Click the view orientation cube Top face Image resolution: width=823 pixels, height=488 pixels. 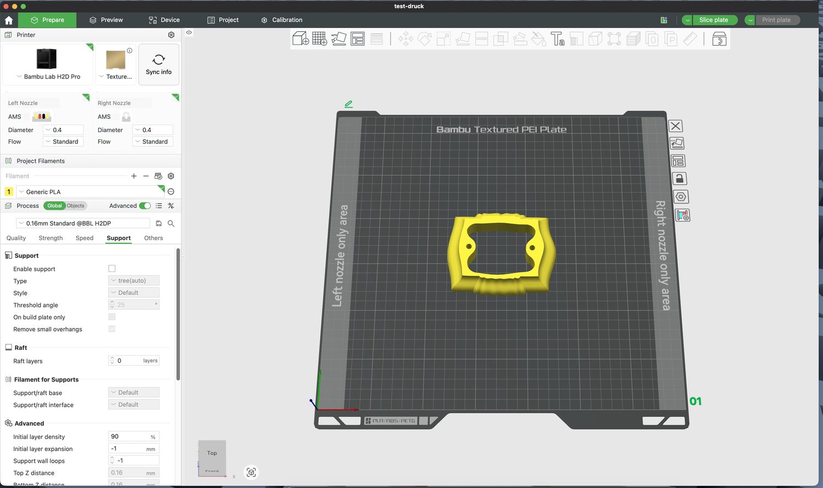pos(212,453)
